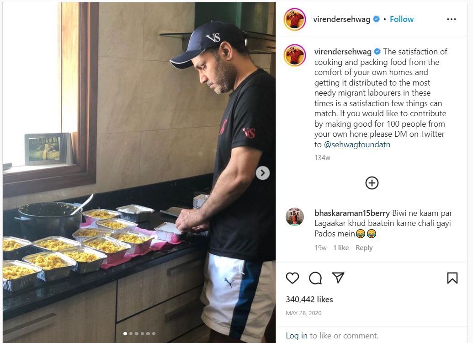Open the three-dot more options menu

(x=451, y=19)
